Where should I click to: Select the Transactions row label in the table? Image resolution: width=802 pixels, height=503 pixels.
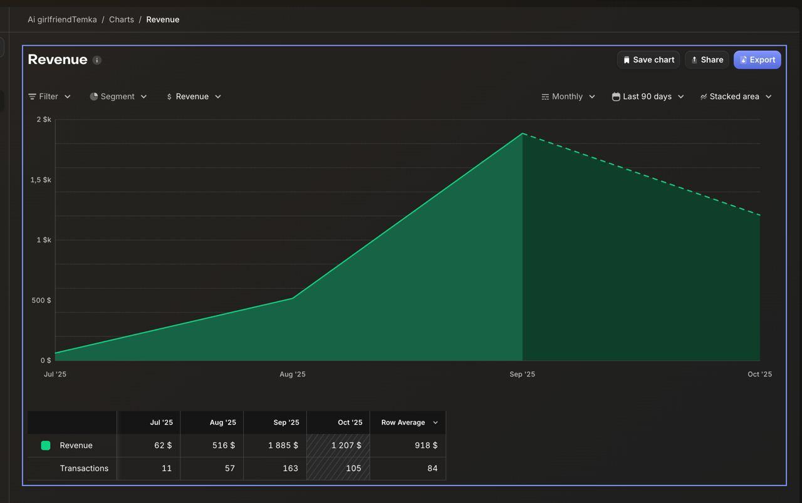[x=84, y=468]
